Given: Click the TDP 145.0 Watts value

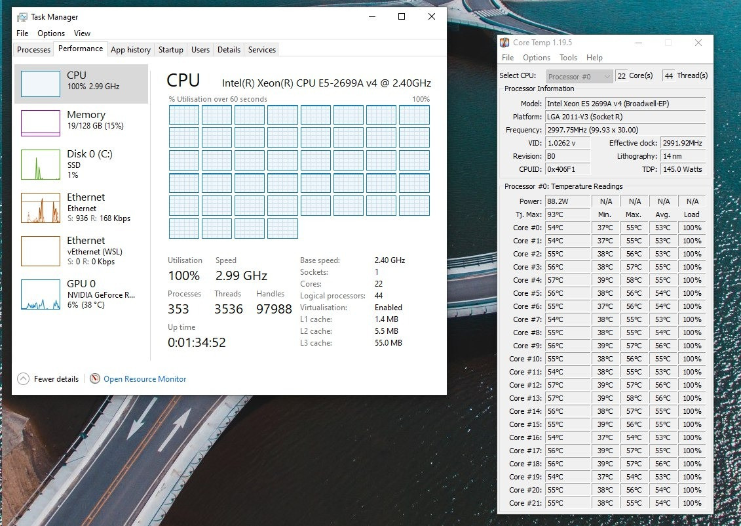Looking at the screenshot, I should (x=683, y=169).
